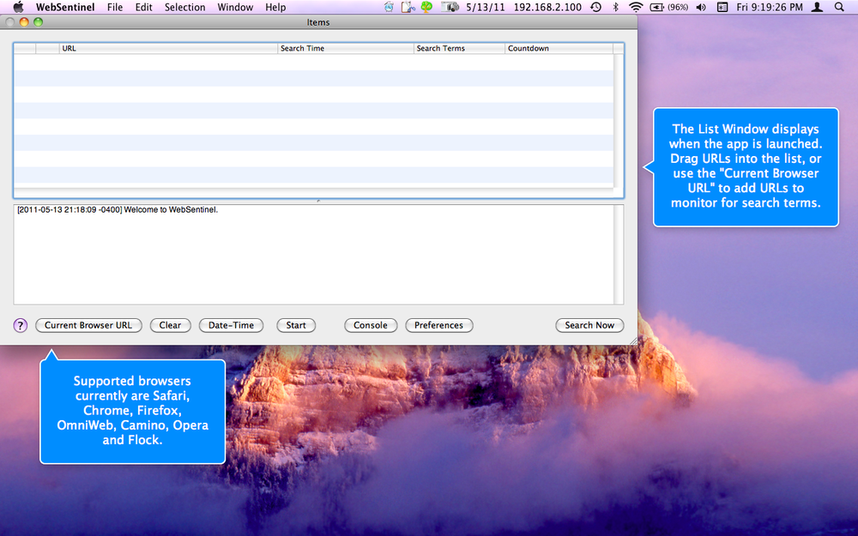Open the Console

point(371,325)
